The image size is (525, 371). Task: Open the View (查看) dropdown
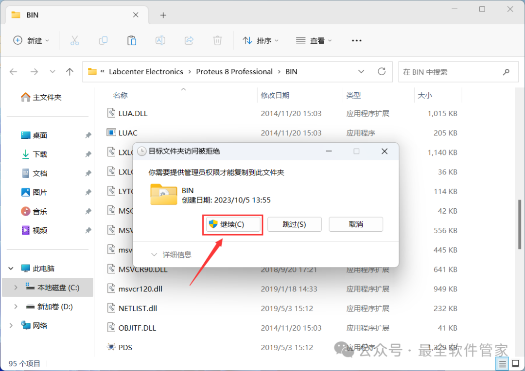[314, 40]
